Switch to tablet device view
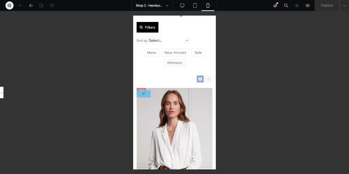This screenshot has width=349, height=174. [195, 5]
